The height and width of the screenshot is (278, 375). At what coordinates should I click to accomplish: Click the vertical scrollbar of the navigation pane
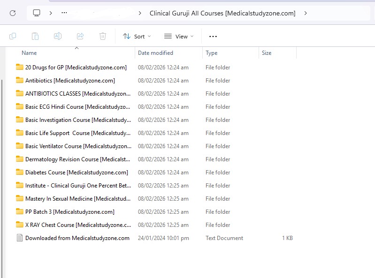2,179
